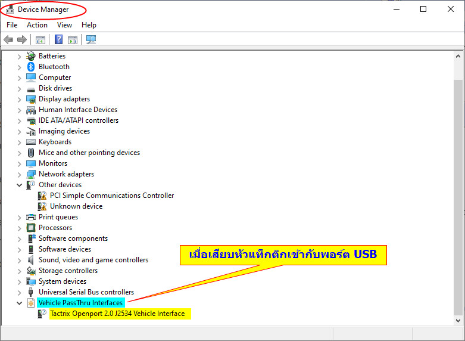Open the File menu
Viewport: 465px width, 341px height.
pyautogui.click(x=12, y=25)
